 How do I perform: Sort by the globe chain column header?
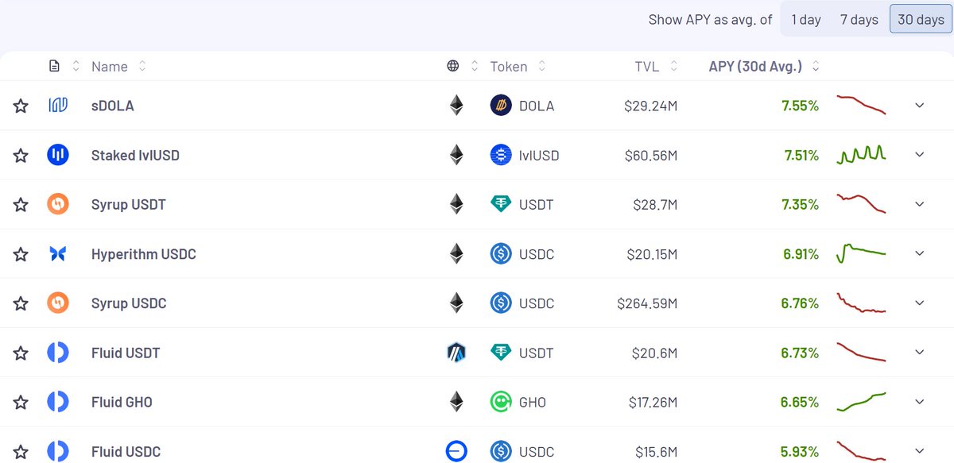point(463,66)
